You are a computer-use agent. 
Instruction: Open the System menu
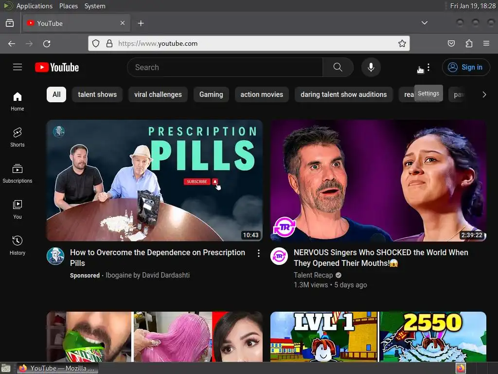[95, 6]
